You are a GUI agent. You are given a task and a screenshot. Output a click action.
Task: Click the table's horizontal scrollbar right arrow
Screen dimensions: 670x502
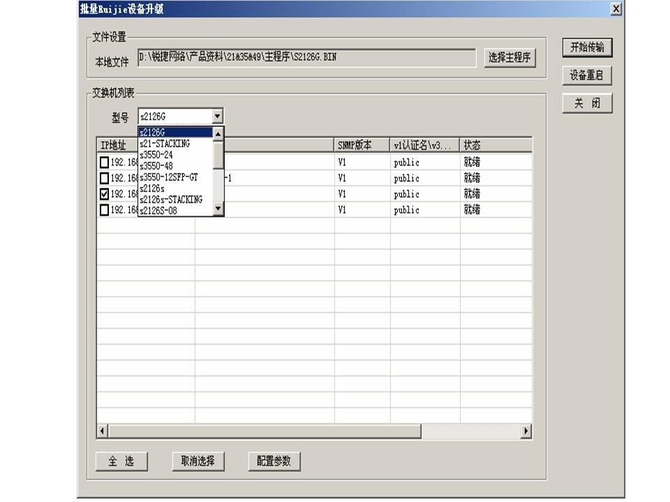click(x=526, y=432)
